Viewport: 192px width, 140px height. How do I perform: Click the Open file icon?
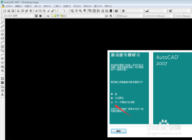coord(9,11)
